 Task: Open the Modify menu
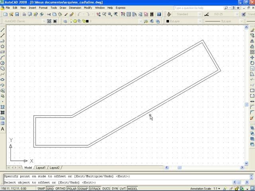88,8
